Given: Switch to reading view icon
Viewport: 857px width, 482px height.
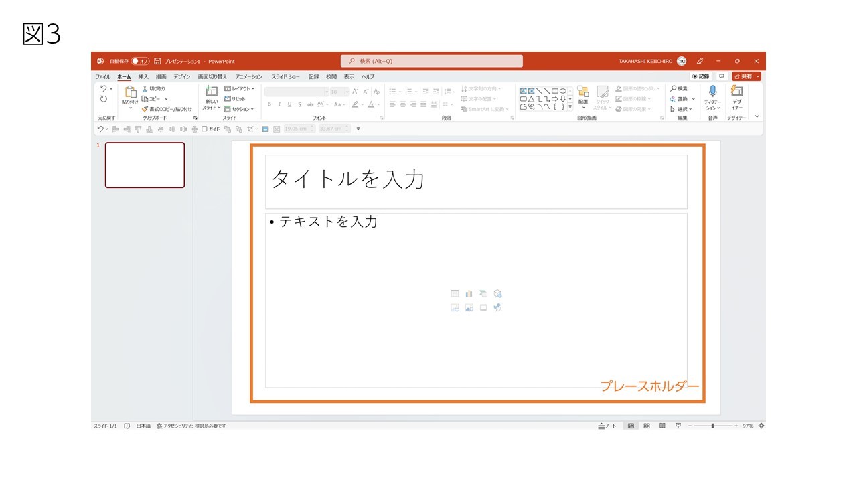Looking at the screenshot, I should (662, 426).
